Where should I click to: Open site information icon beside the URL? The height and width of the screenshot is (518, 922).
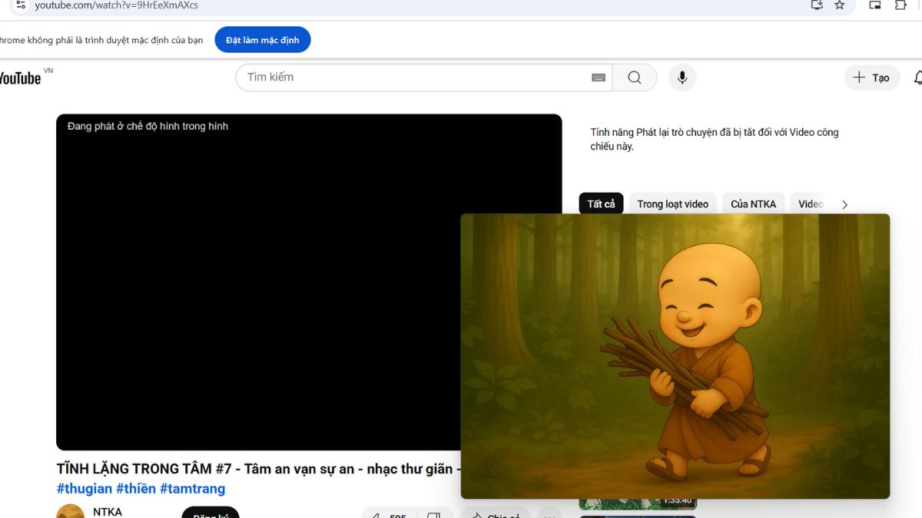[21, 5]
